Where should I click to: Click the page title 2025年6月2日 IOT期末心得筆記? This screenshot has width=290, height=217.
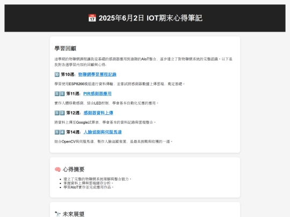(x=150, y=18)
